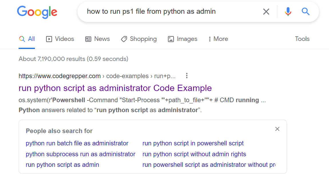
Task: Switch to the News tab
Action: [97, 39]
